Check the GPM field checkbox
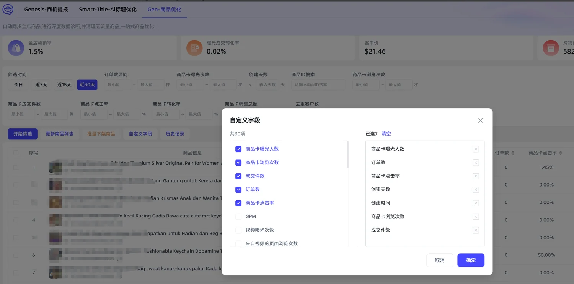Screen dimensions: 574x284 point(238,217)
